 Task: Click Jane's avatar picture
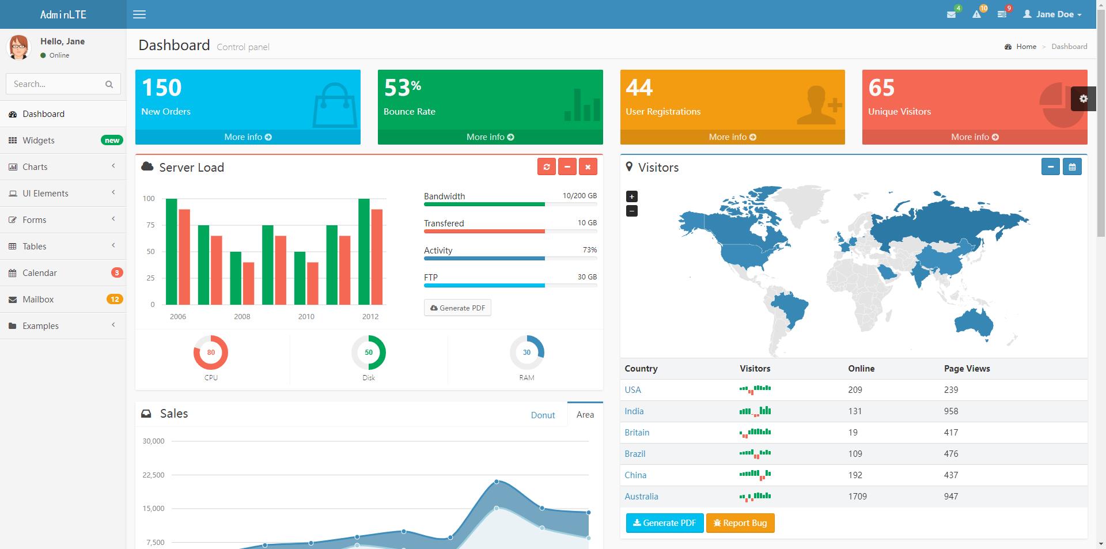[x=18, y=47]
